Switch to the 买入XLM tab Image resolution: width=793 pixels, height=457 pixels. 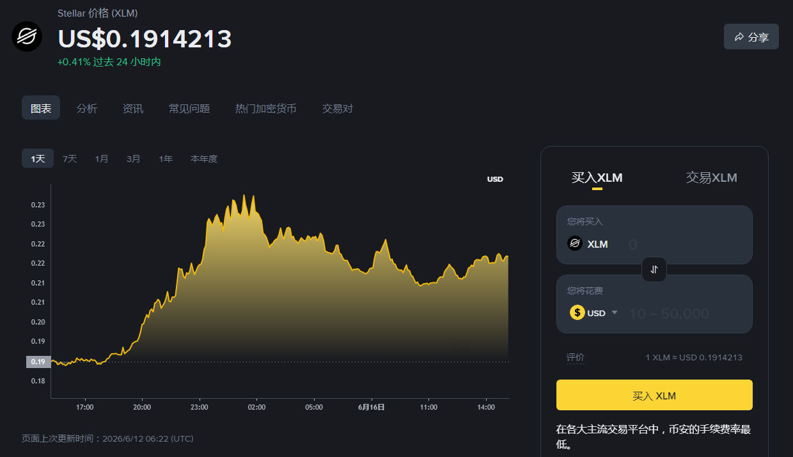point(597,177)
